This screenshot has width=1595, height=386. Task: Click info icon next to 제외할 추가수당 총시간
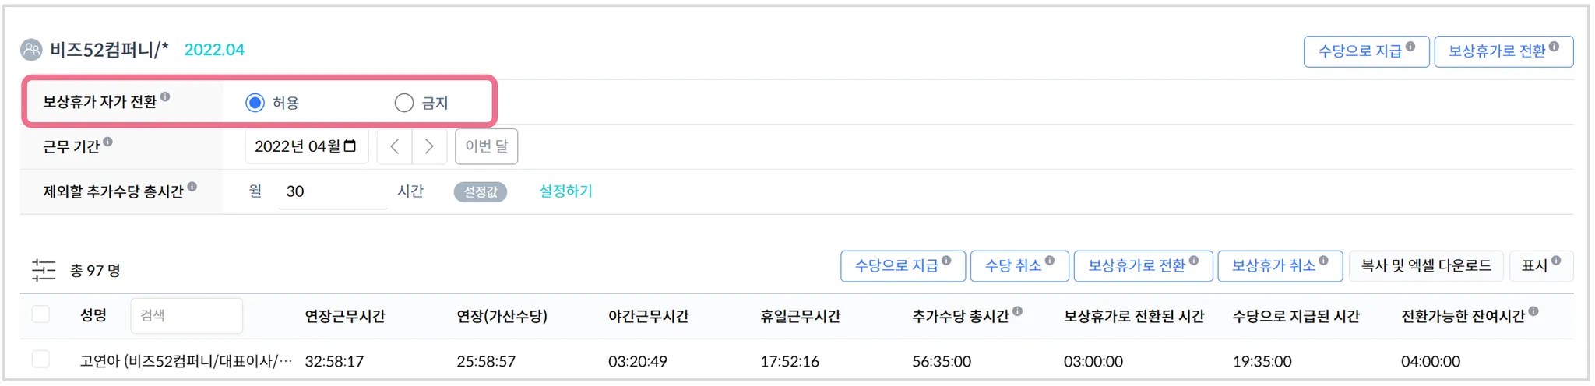click(192, 187)
